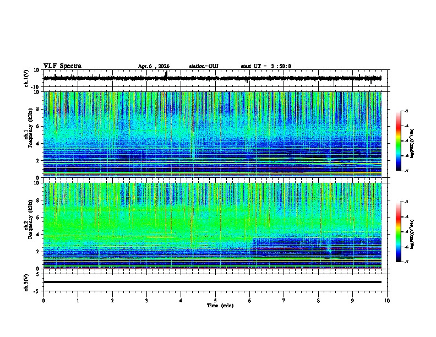Viewport: 436px width, 337px height.
Task: Click the "Apr. 6, 2026" date label
Action: [x=154, y=66]
